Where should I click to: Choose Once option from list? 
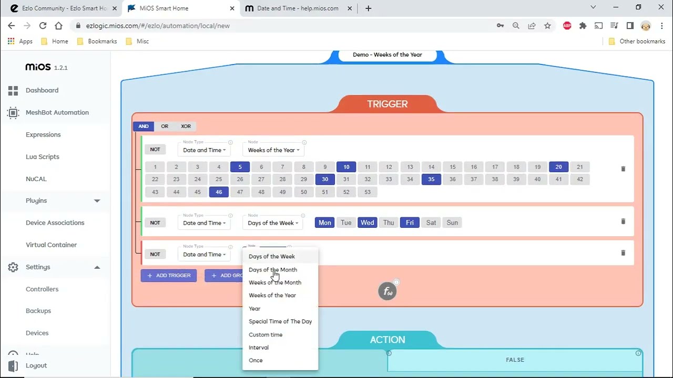(280, 360)
